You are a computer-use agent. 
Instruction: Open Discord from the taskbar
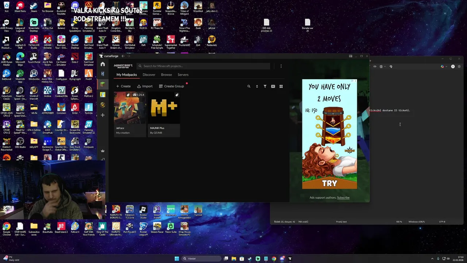tap(282, 259)
